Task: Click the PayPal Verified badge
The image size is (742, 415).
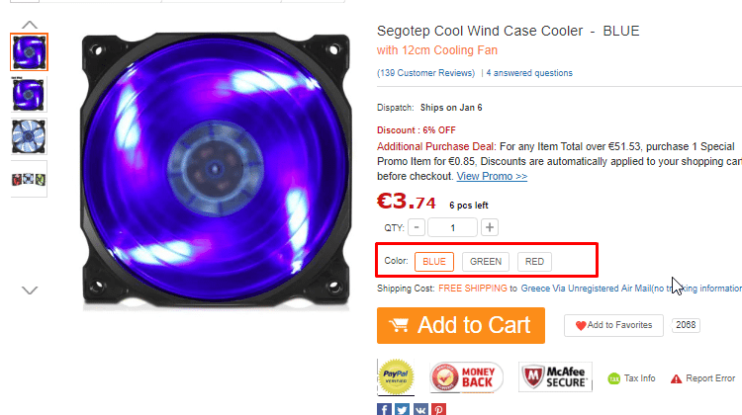Action: pyautogui.click(x=396, y=377)
